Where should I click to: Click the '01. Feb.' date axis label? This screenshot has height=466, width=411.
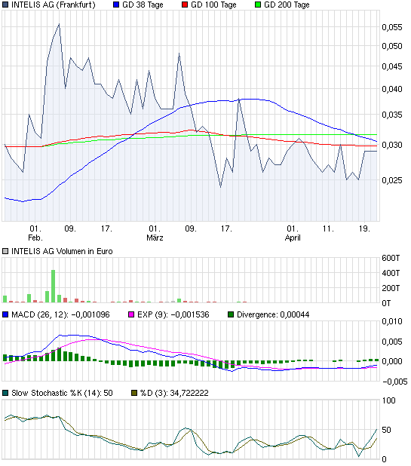35,233
